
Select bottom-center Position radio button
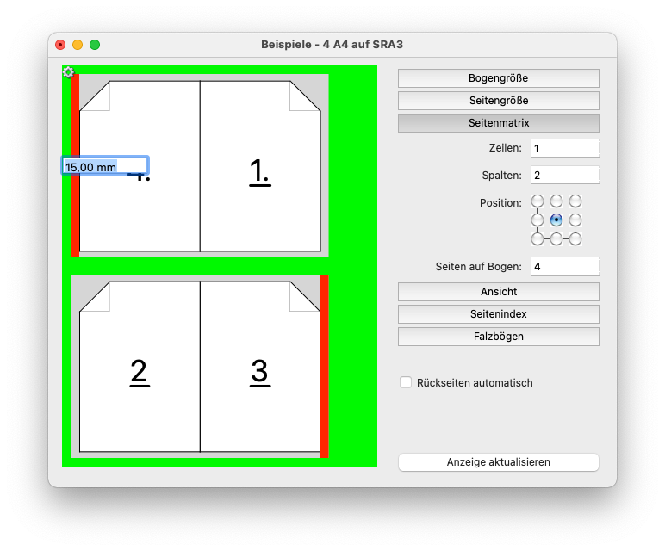556,239
